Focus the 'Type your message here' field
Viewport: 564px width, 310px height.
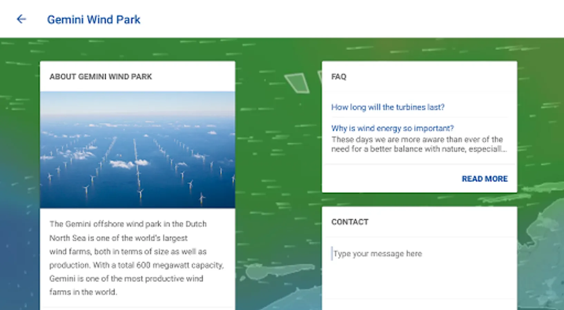[x=419, y=254]
